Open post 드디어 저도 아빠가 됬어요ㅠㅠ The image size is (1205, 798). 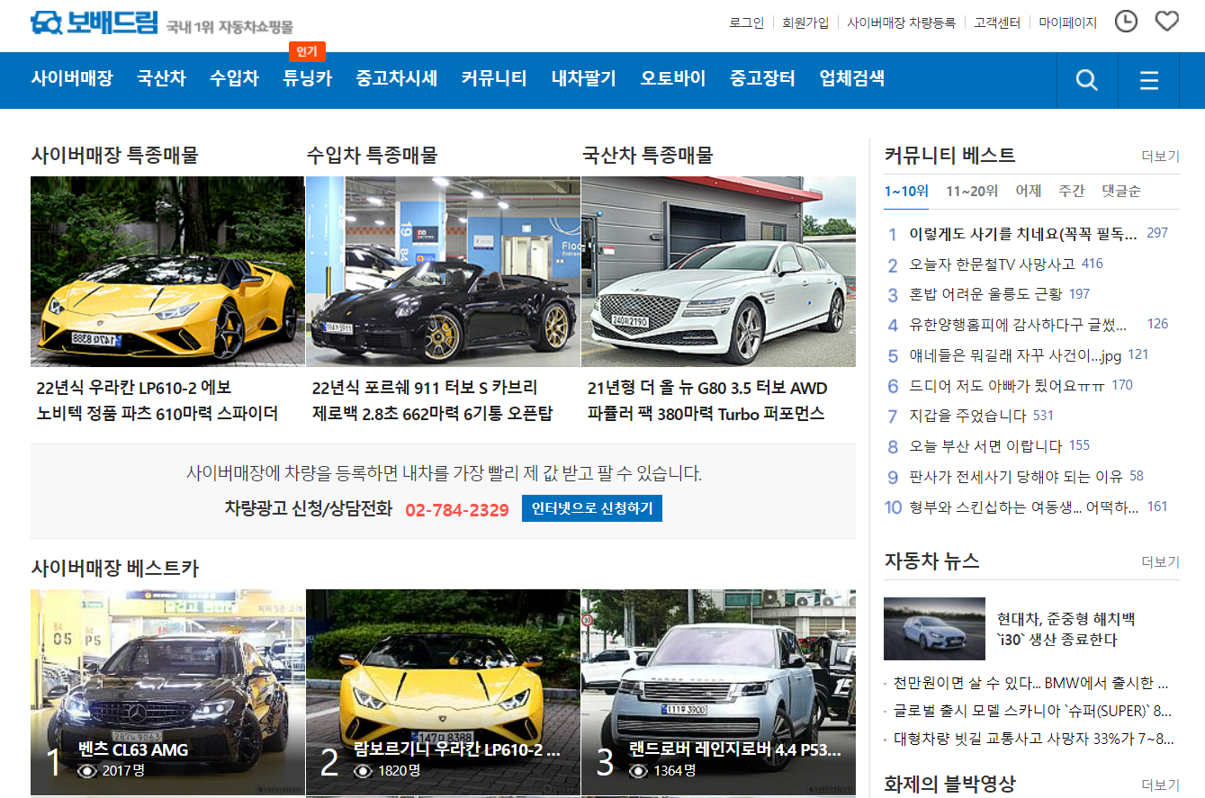1007,386
